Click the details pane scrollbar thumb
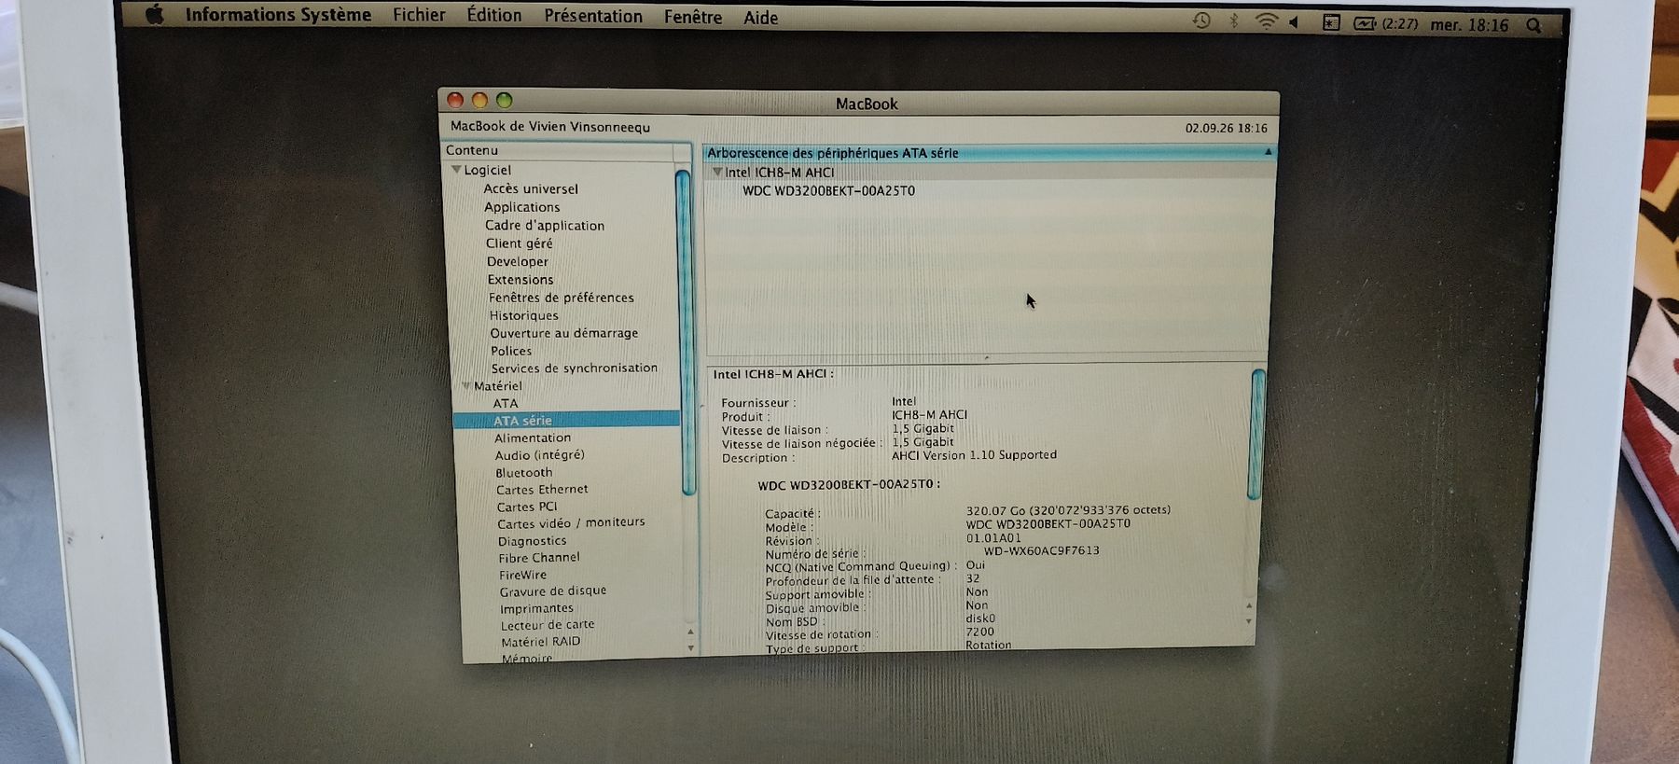Viewport: 1679px width, 764px height. tap(1257, 435)
